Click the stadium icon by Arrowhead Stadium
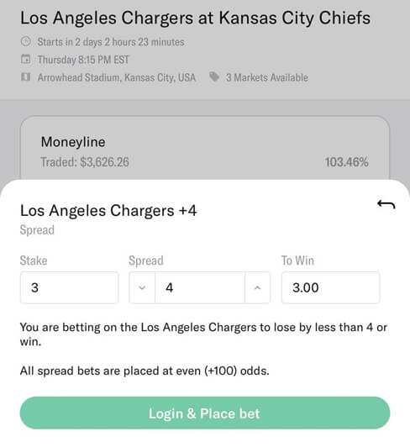410x447 pixels. pos(26,77)
